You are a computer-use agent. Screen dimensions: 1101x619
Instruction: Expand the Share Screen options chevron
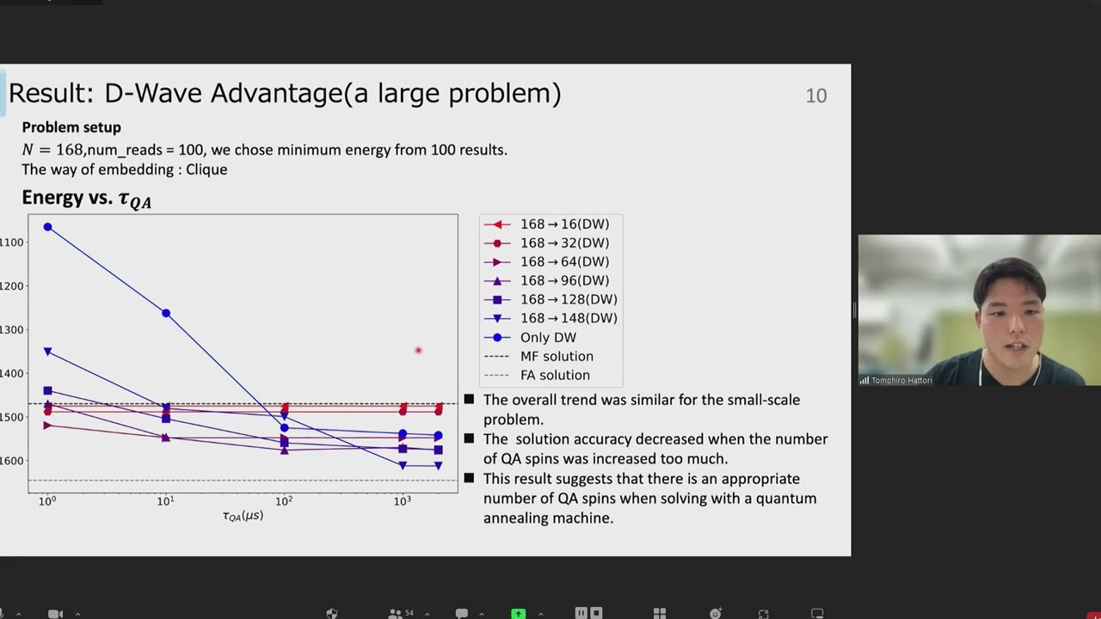pos(540,614)
